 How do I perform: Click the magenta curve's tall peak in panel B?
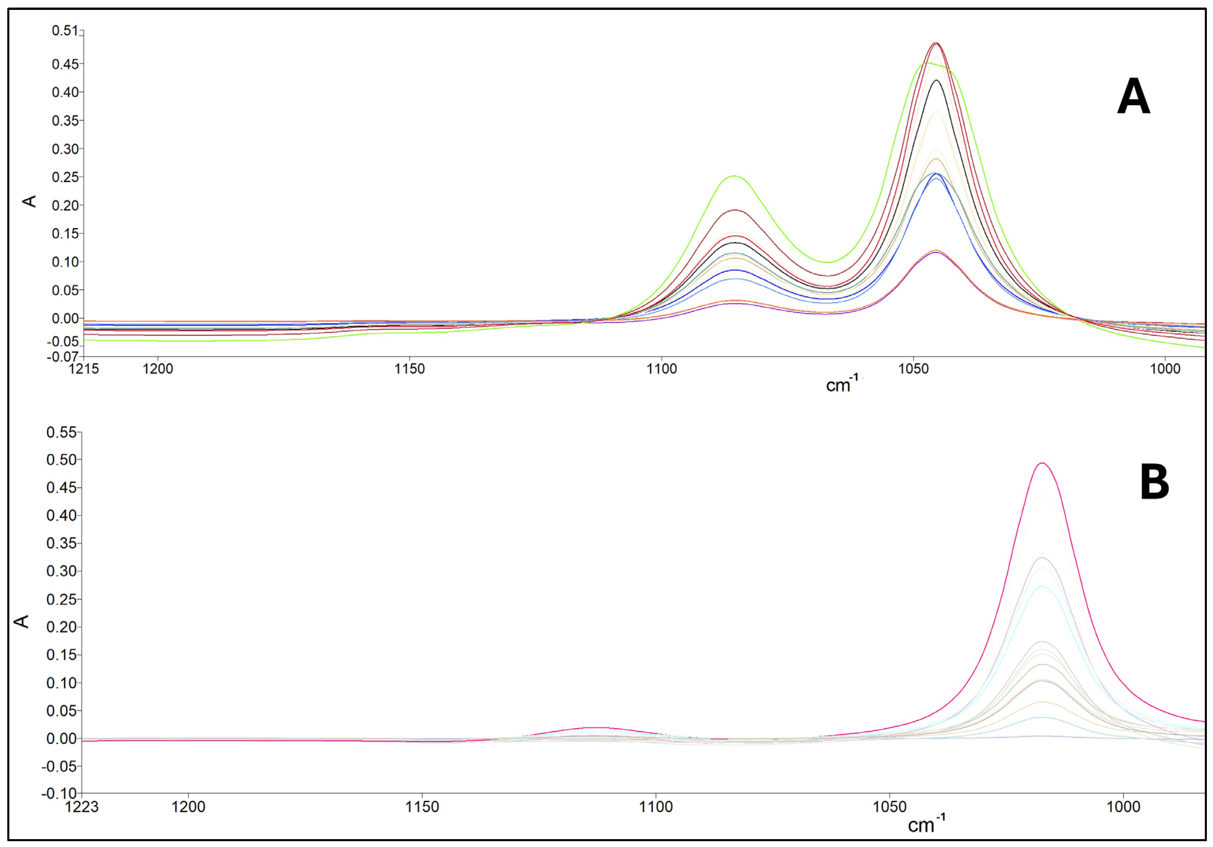pyautogui.click(x=1042, y=464)
